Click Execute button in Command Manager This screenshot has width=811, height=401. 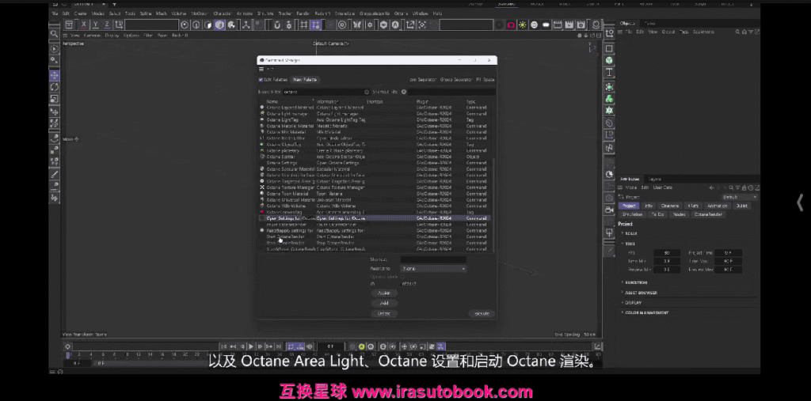482,314
